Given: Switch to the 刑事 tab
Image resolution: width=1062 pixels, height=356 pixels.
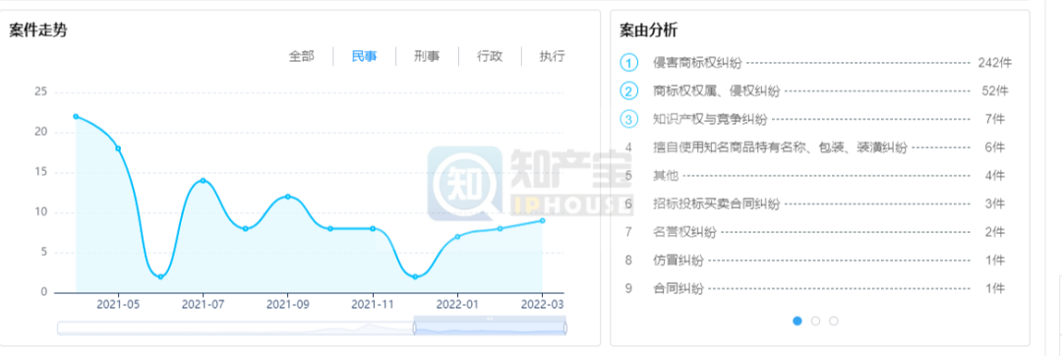Looking at the screenshot, I should (x=427, y=57).
